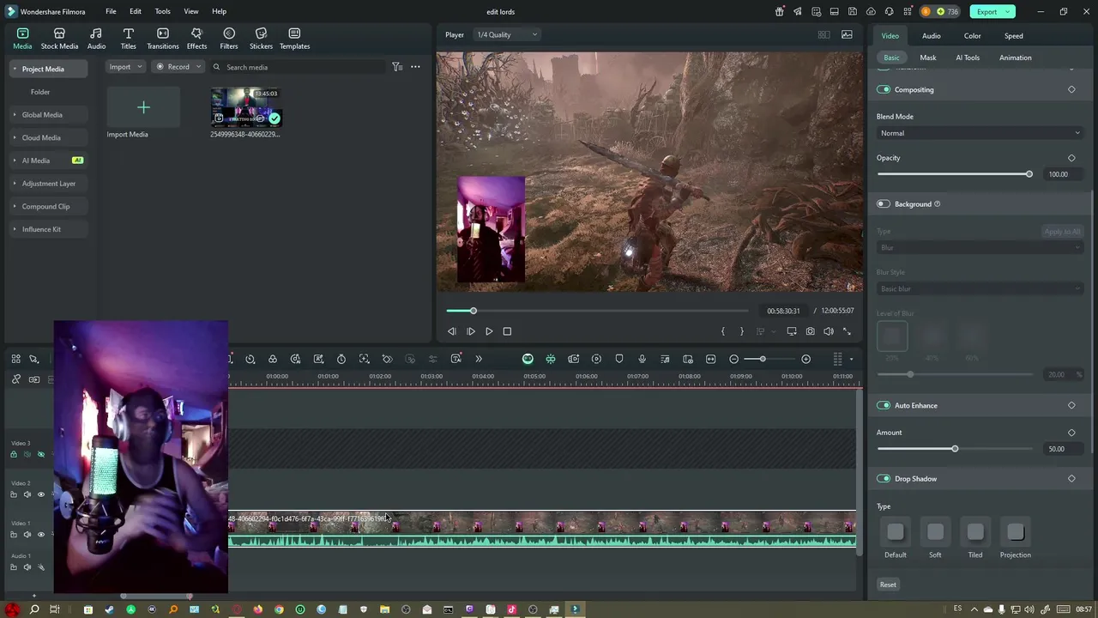The width and height of the screenshot is (1098, 618).
Task: Switch to the Speed properties tab
Action: [x=1013, y=36]
